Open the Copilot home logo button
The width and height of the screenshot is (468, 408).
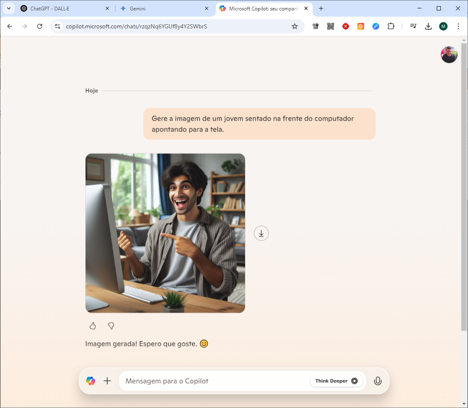pyautogui.click(x=91, y=381)
